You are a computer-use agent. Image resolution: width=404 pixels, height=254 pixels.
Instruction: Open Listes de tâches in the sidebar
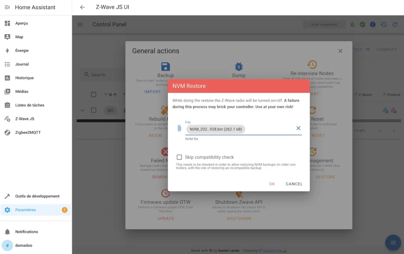tap(36, 105)
